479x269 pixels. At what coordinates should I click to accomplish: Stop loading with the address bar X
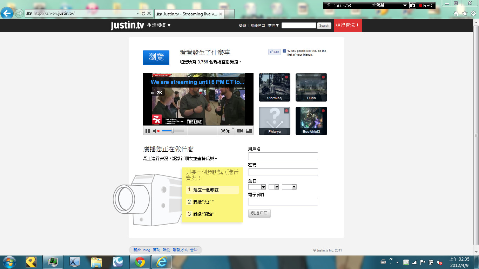[x=149, y=13]
